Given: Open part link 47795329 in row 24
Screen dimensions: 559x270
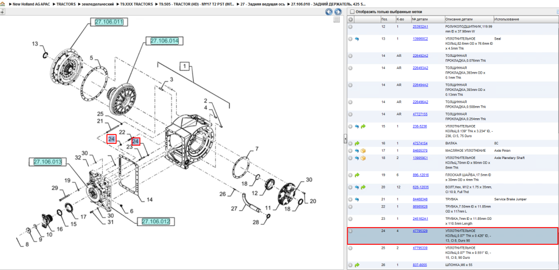Looking at the screenshot, I should coord(420,231).
